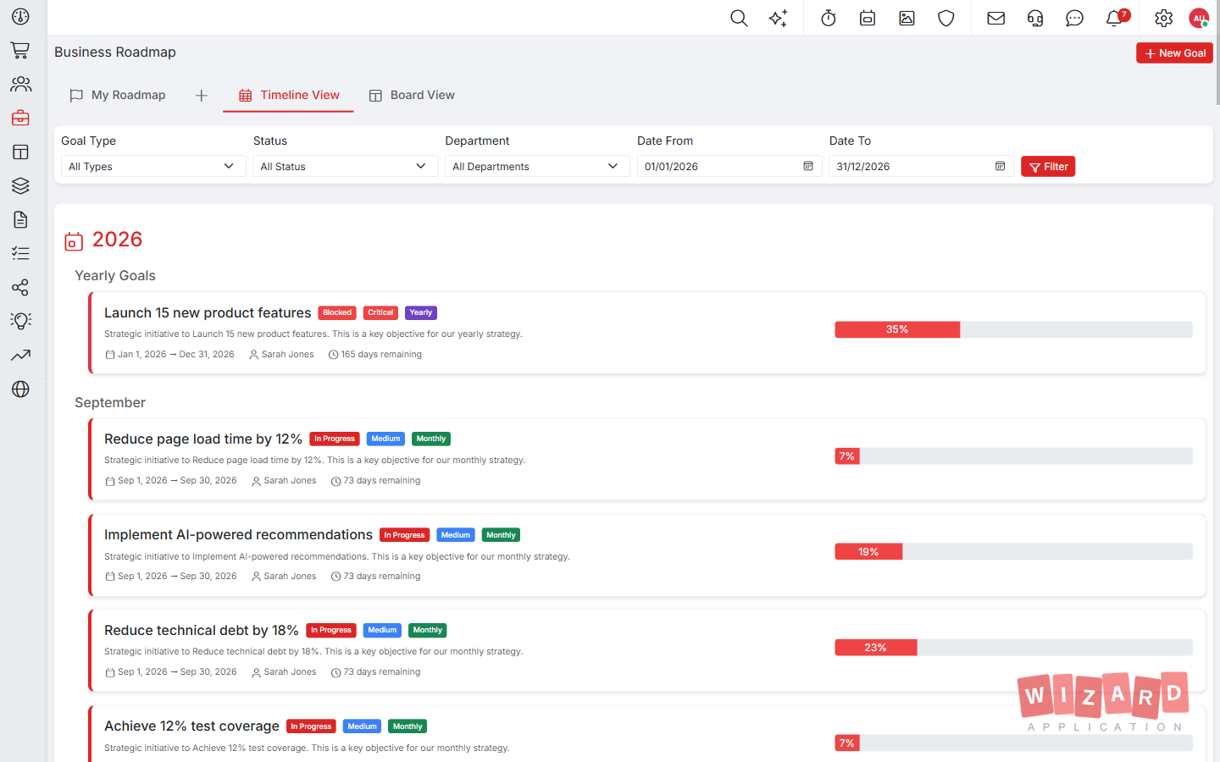Click Sarah Jones on Launch 15 features card
The image size is (1220, 762).
287,355
